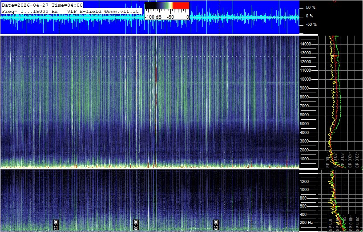Click the red vertical burst near 11000 Hz
The width and height of the screenshot is (363, 232).
pos(156,73)
